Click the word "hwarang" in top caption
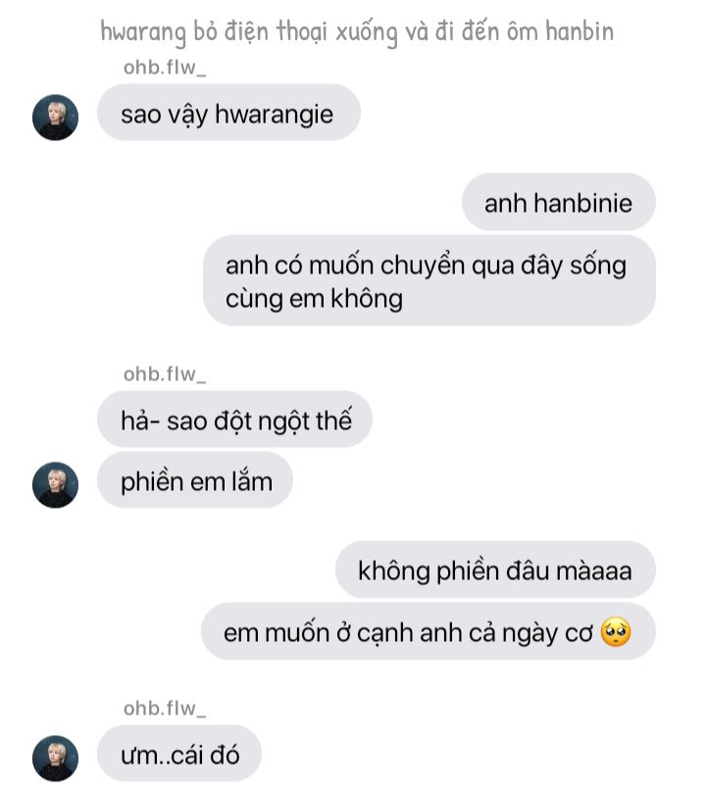The image size is (706, 792). tap(143, 32)
